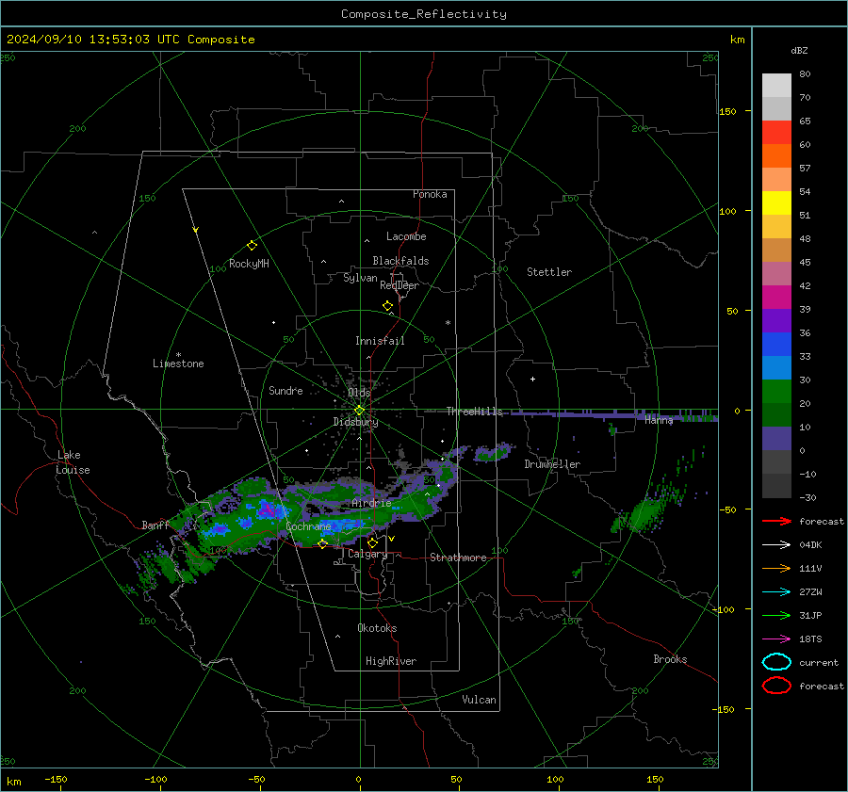The width and height of the screenshot is (848, 792).
Task: Click the small green echo northwest of Drumheller
Action: pos(493,452)
